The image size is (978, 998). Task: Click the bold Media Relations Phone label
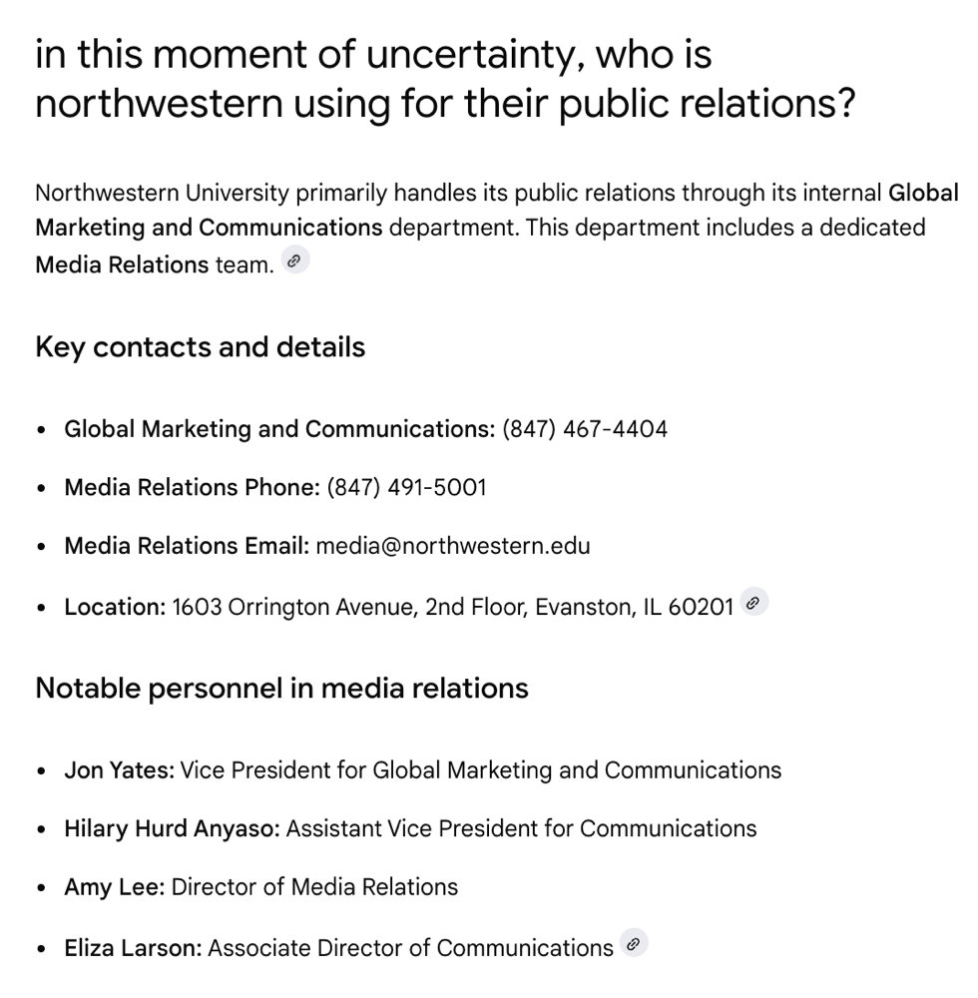pos(191,487)
